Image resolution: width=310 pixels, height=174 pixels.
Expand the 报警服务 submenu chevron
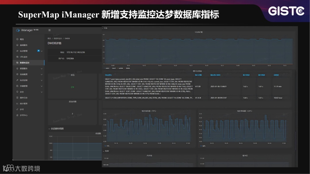click(42, 69)
